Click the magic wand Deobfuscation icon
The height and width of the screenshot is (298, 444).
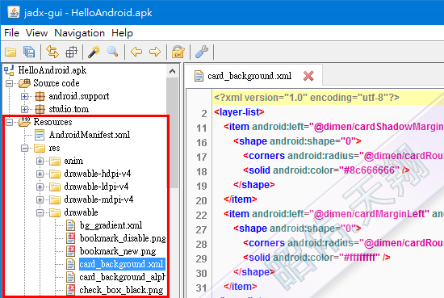[94, 52]
